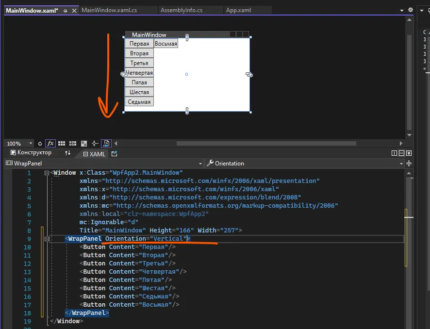Click the Button Content="Восьмая" line
The height and width of the screenshot is (329, 430).
coord(130,305)
